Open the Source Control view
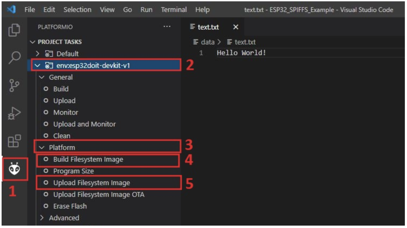The width and height of the screenshot is (407, 228). (x=14, y=85)
